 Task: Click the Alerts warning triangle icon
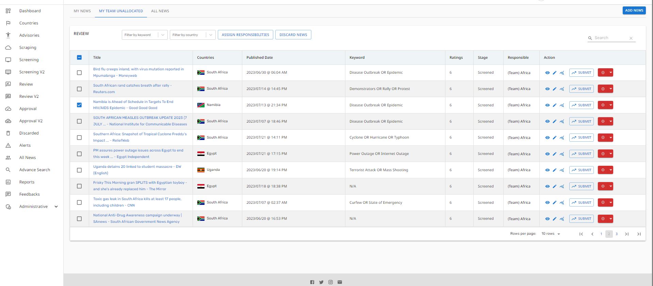8,145
